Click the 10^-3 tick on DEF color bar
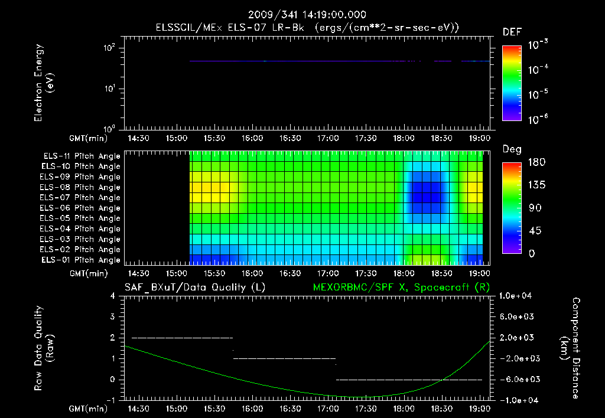 pyautogui.click(x=538, y=45)
